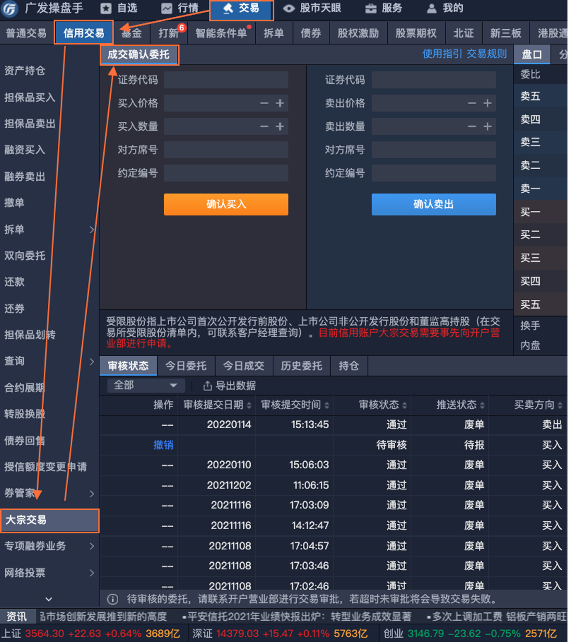Increase 买入数量 with the plus icon
Viewport: 568px width, 642px height.
pyautogui.click(x=280, y=127)
